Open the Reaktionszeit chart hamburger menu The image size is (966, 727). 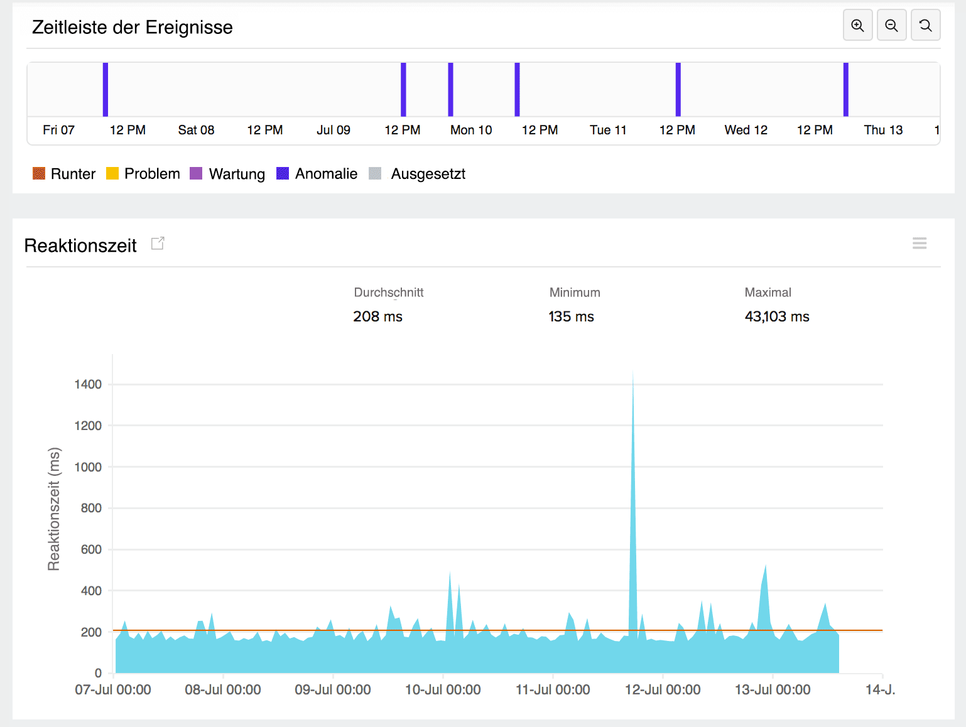[x=920, y=244]
